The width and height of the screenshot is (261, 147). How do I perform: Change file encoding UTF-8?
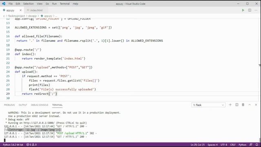coord(224,145)
